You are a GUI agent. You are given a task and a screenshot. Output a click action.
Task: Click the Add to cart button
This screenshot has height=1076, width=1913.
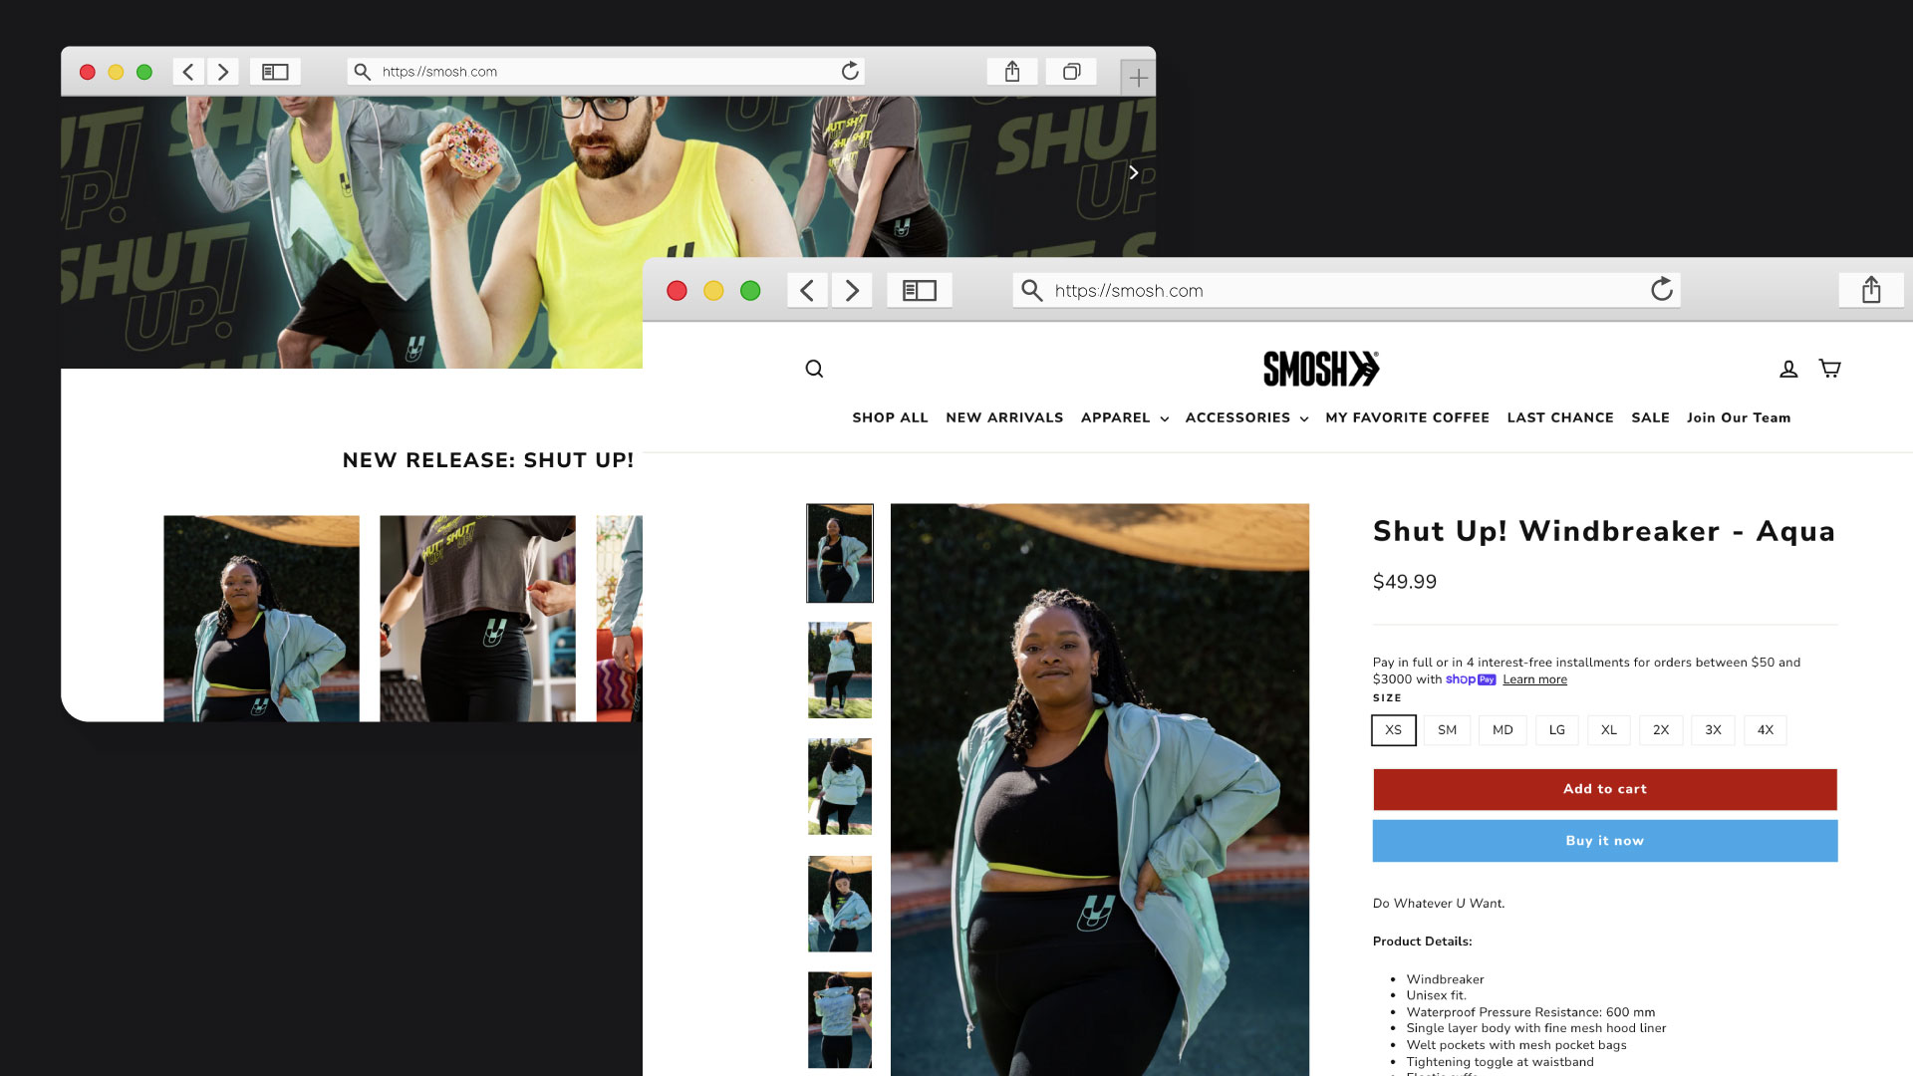pos(1604,789)
